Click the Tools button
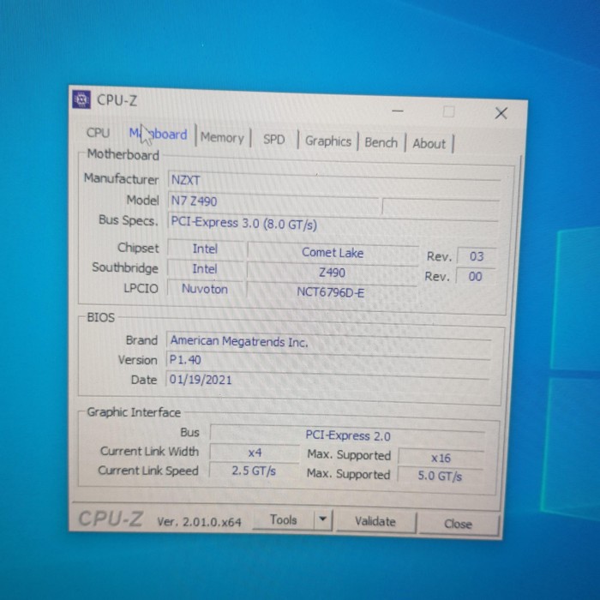The width and height of the screenshot is (600, 600). click(284, 520)
